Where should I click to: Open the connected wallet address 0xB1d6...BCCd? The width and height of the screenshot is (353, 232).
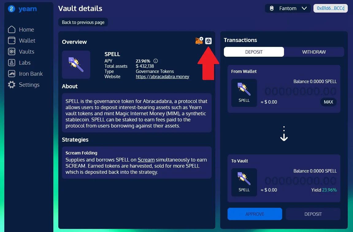(331, 8)
